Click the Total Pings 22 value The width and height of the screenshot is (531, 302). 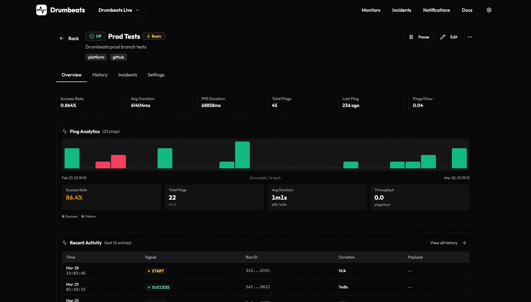pyautogui.click(x=172, y=198)
